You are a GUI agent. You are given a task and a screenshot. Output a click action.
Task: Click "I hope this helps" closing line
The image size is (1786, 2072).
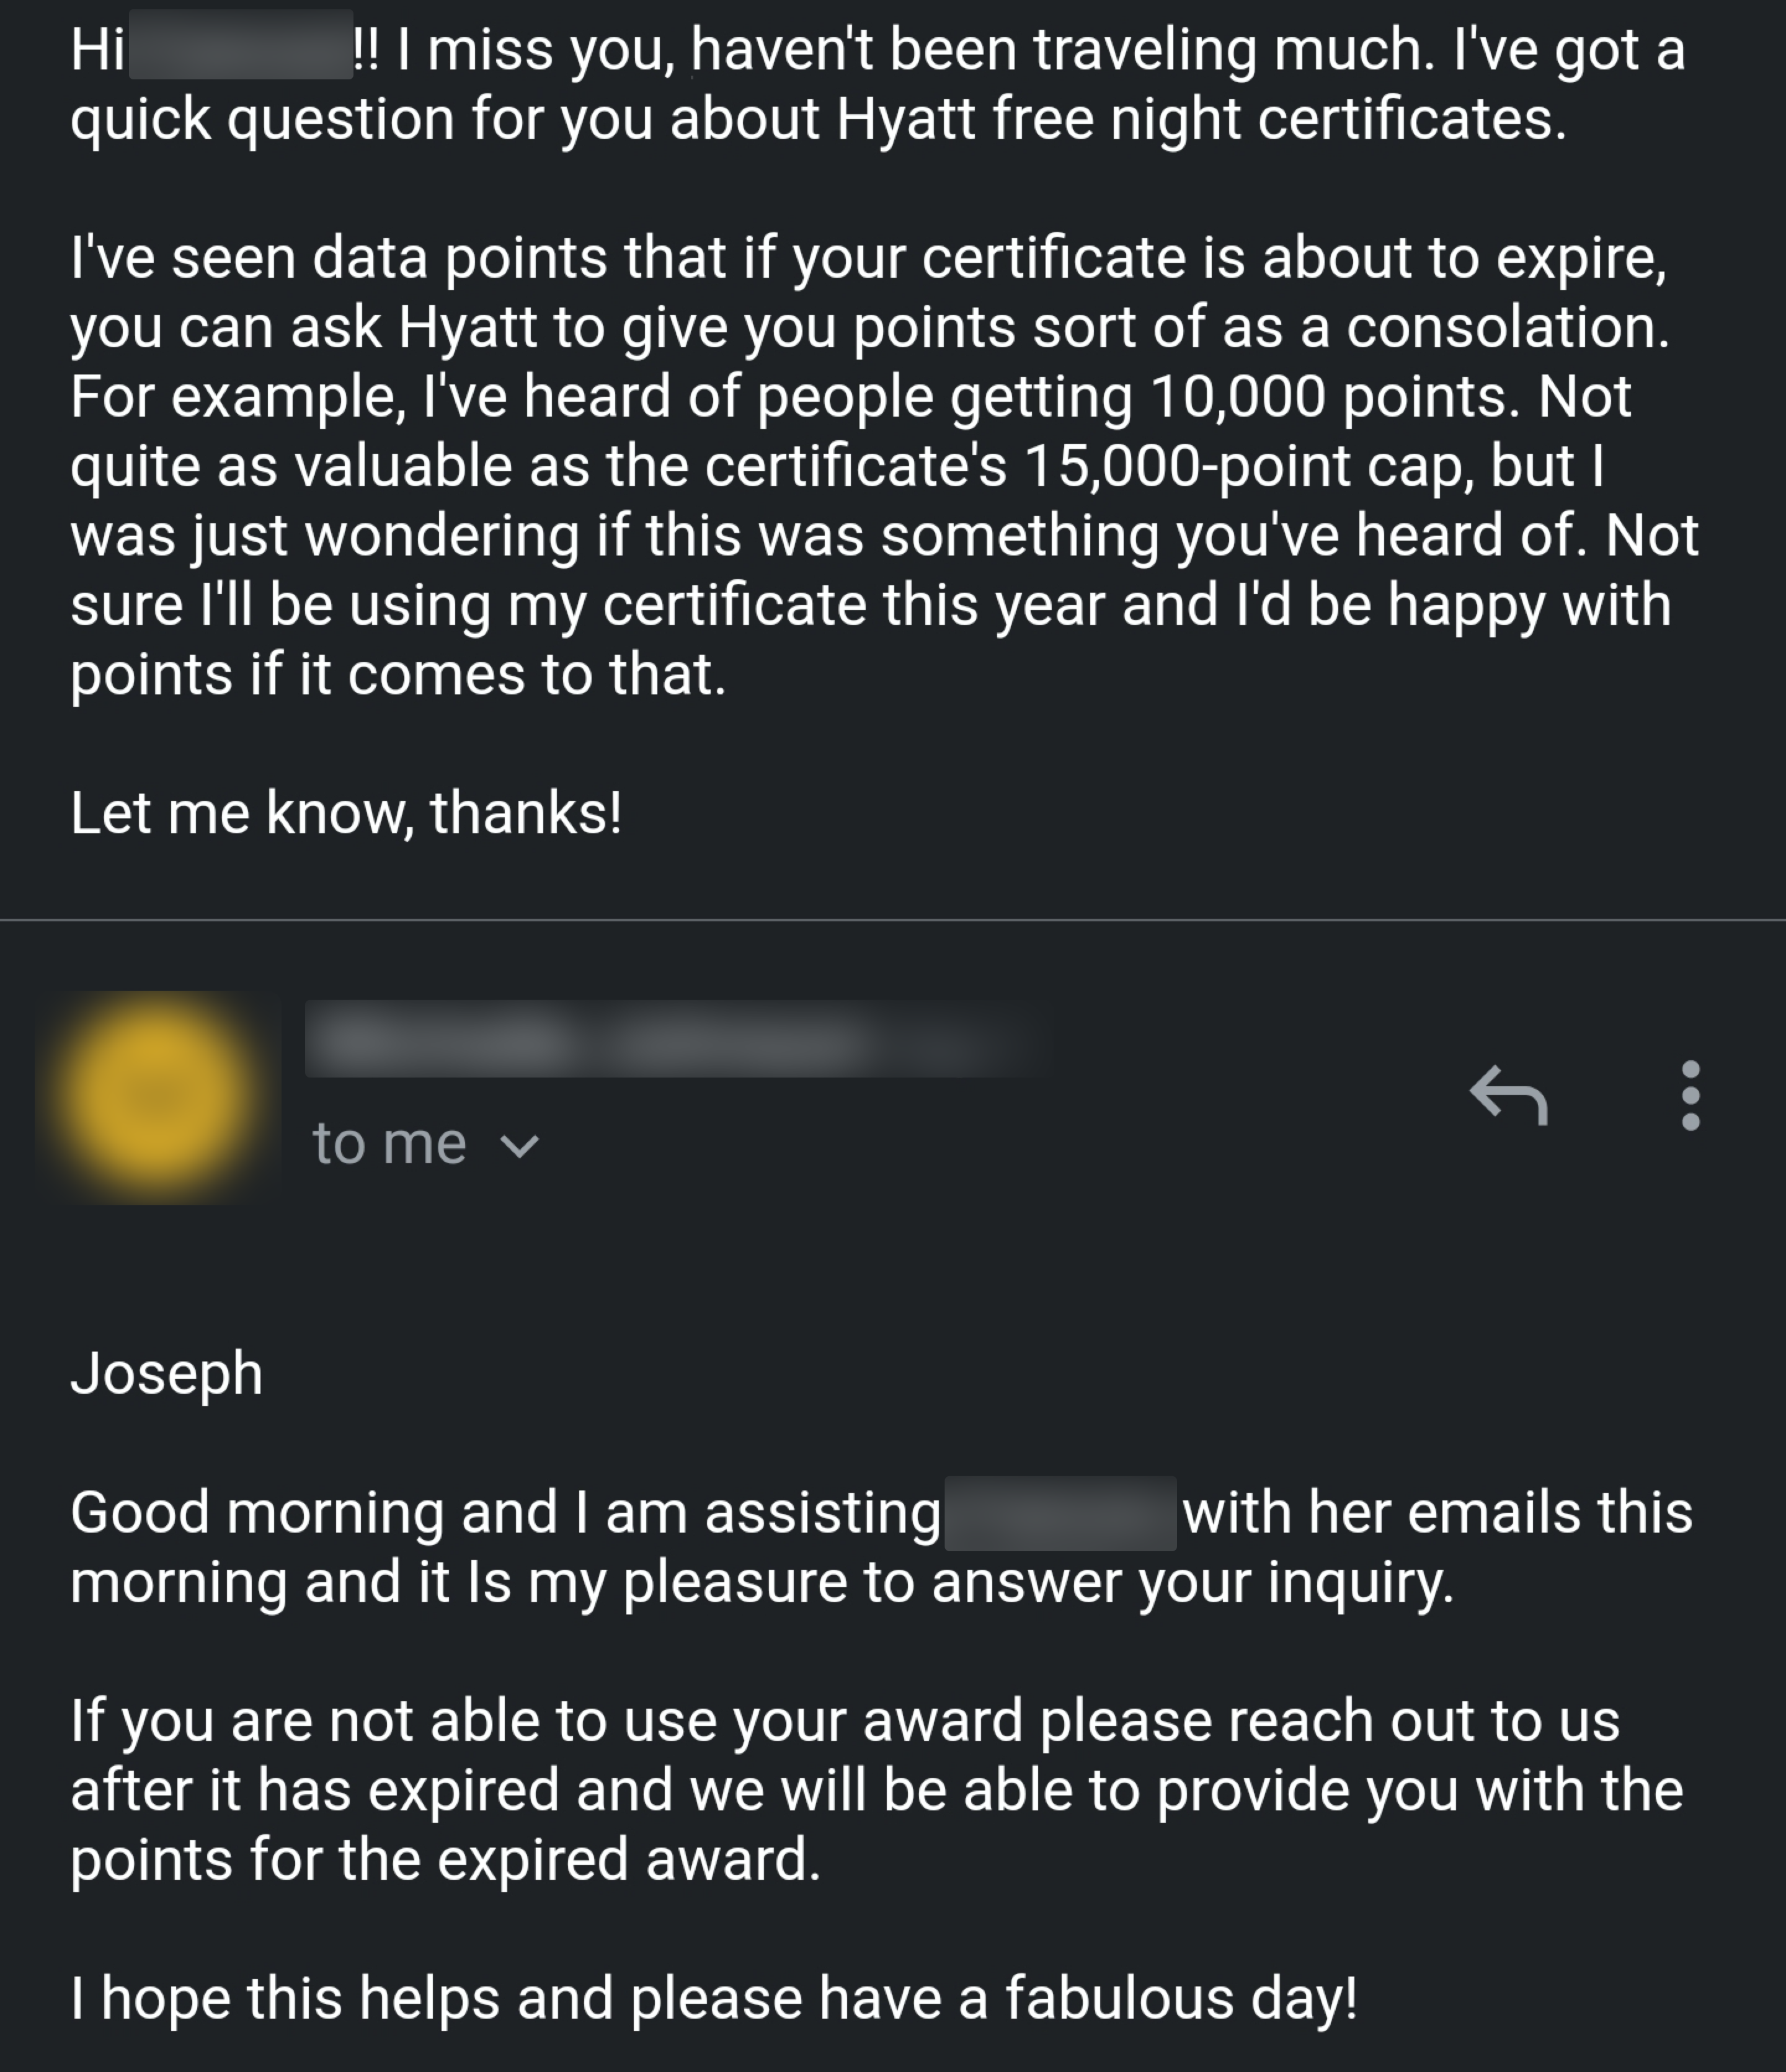pos(285,1998)
